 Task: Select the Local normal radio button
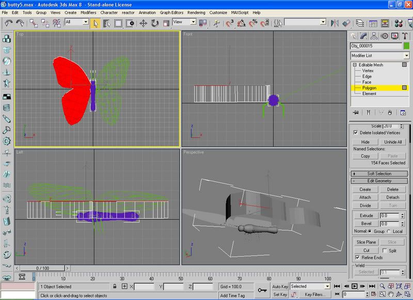[x=388, y=231]
